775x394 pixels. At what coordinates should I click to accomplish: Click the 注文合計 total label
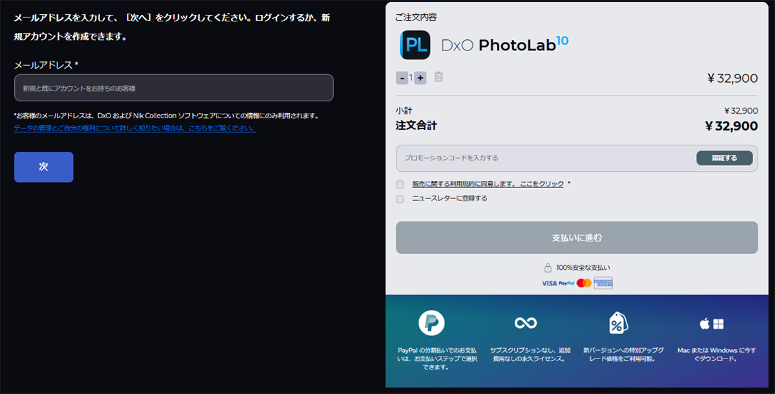point(416,125)
